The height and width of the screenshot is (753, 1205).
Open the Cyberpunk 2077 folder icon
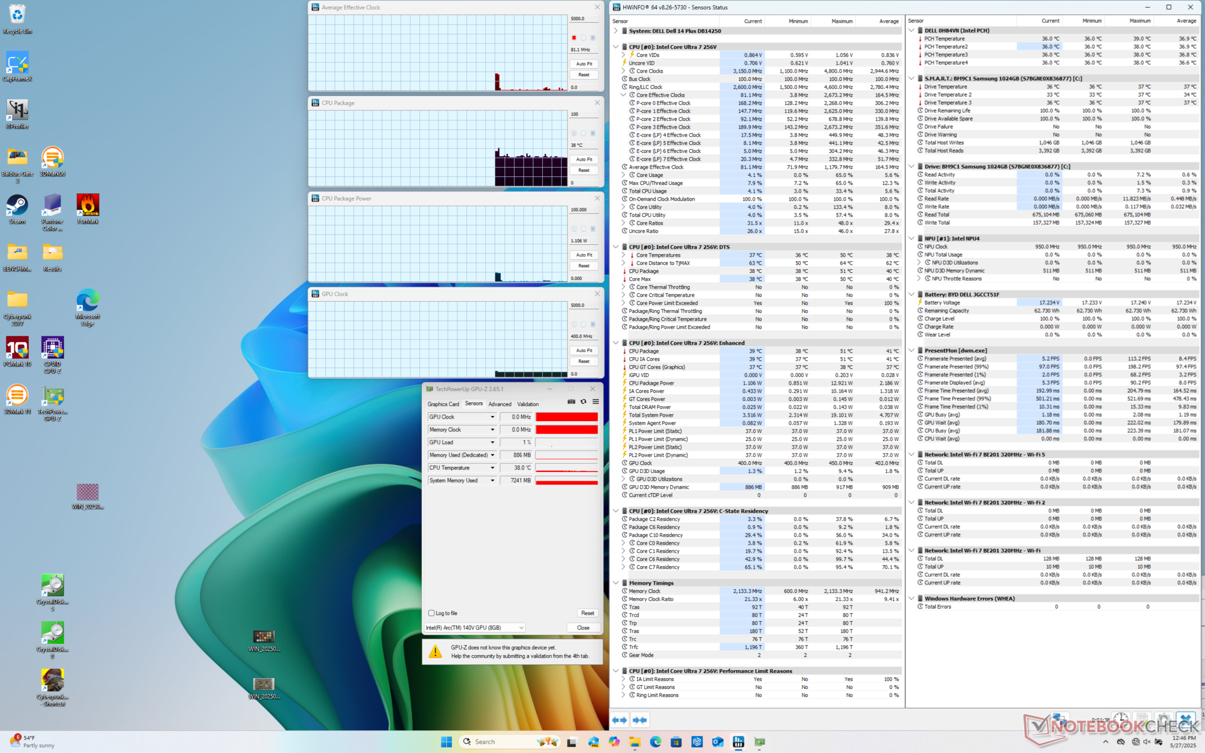pyautogui.click(x=17, y=307)
